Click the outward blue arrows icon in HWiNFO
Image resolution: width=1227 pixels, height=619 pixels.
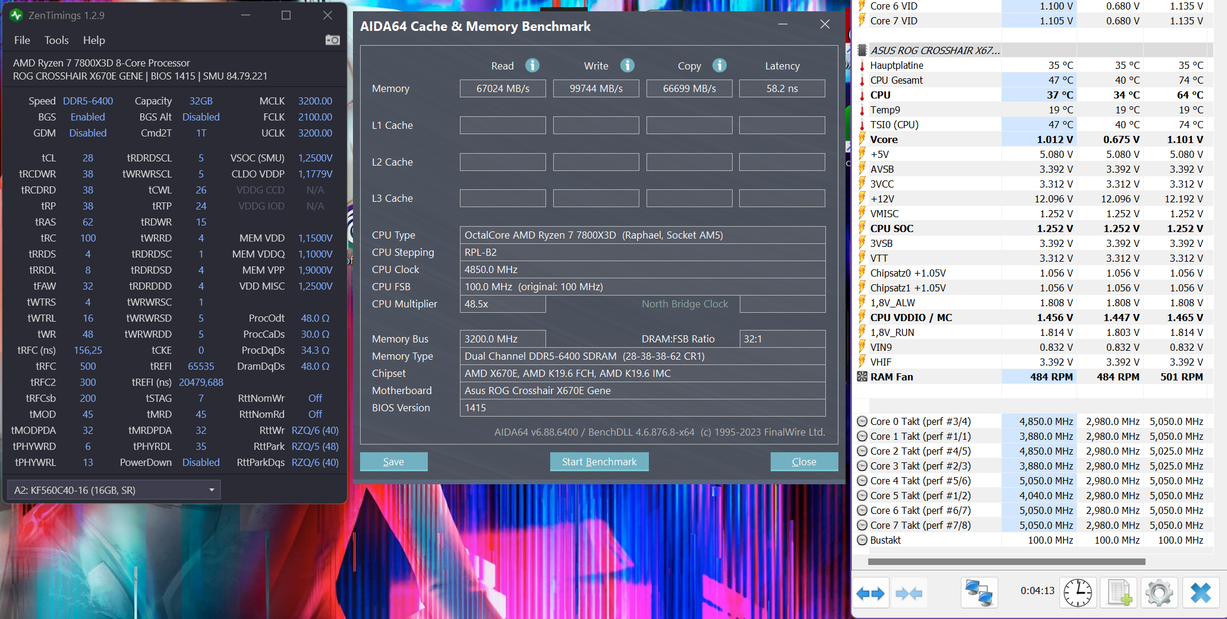click(x=870, y=593)
